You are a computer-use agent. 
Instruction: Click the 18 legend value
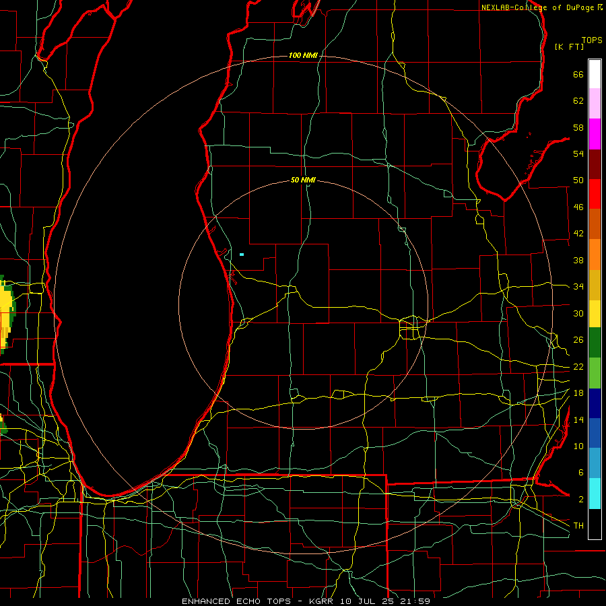[x=578, y=393]
